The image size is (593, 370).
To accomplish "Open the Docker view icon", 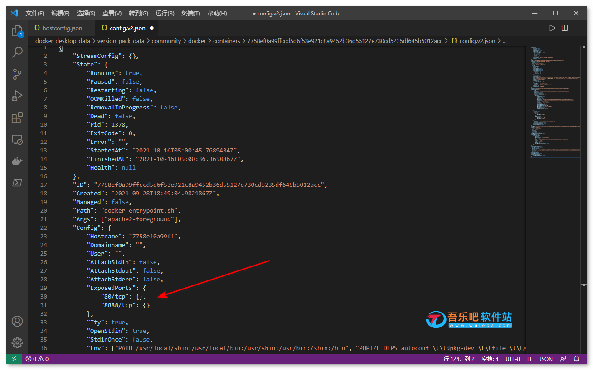I will click(x=17, y=161).
